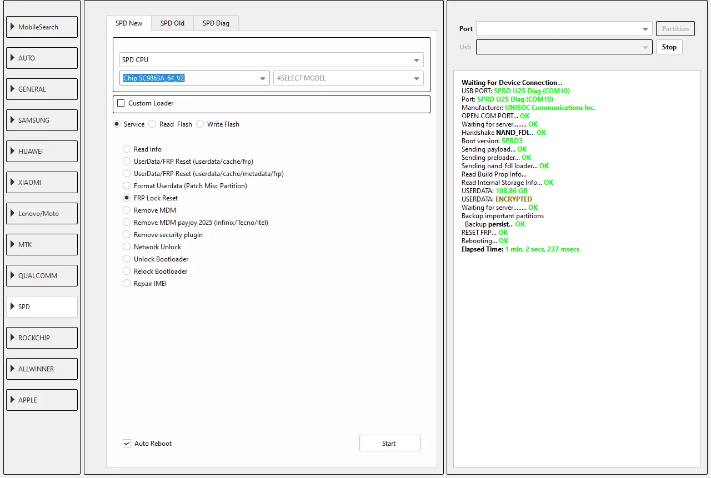The image size is (711, 478).
Task: Expand the MobileSearch sidebar section
Action: point(42,27)
